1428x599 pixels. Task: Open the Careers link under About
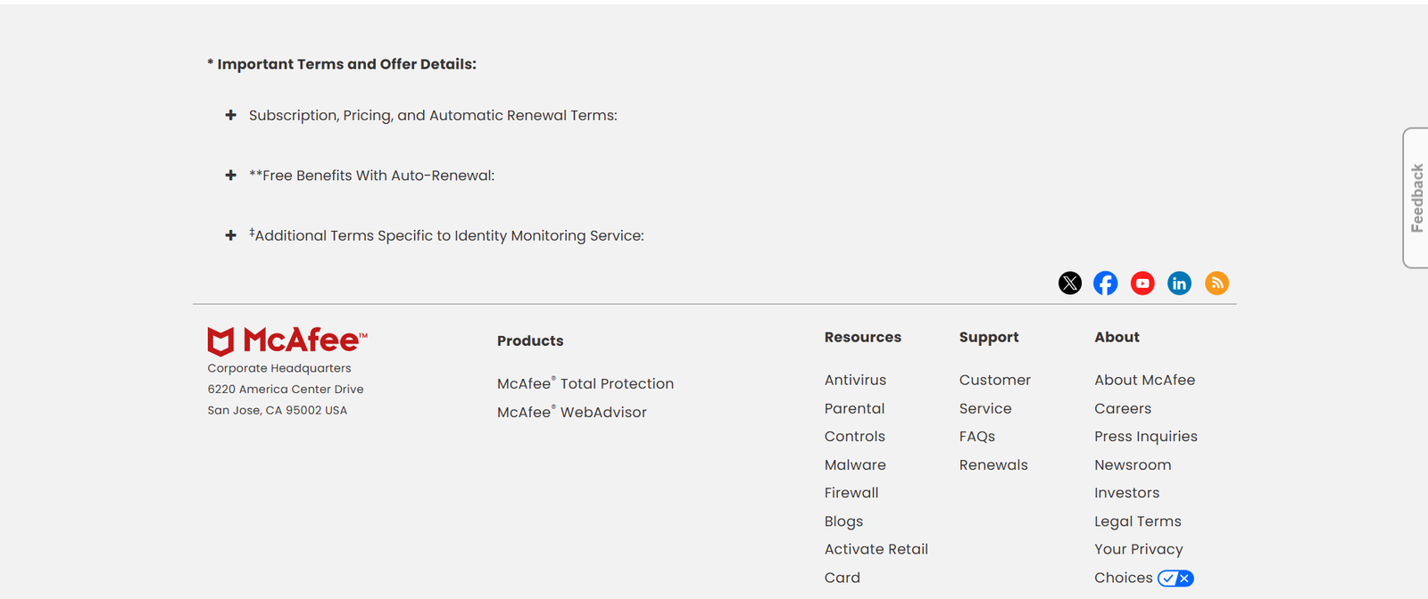[1122, 409]
